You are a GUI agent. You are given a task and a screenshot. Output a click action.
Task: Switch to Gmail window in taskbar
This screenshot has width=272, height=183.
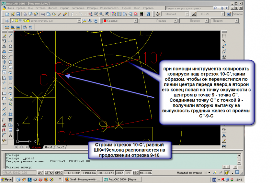click(84, 179)
